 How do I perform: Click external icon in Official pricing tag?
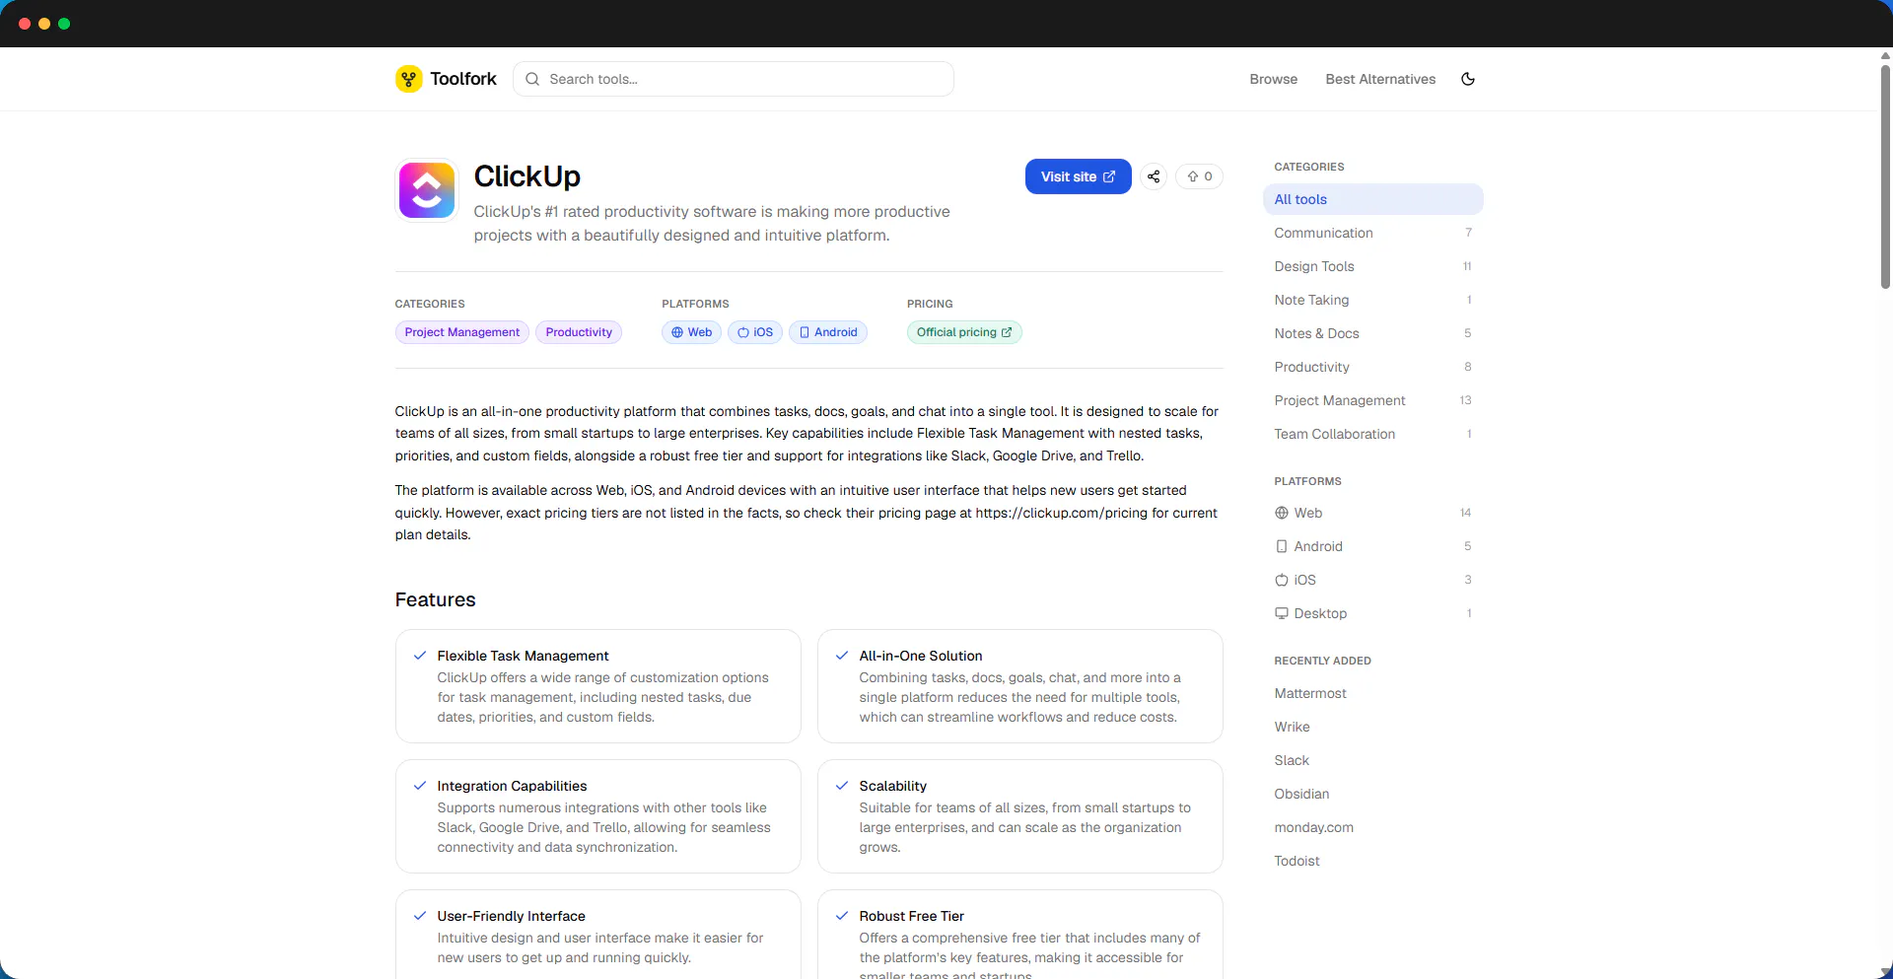(1007, 332)
